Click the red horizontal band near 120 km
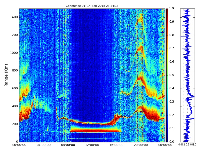 [95, 131]
